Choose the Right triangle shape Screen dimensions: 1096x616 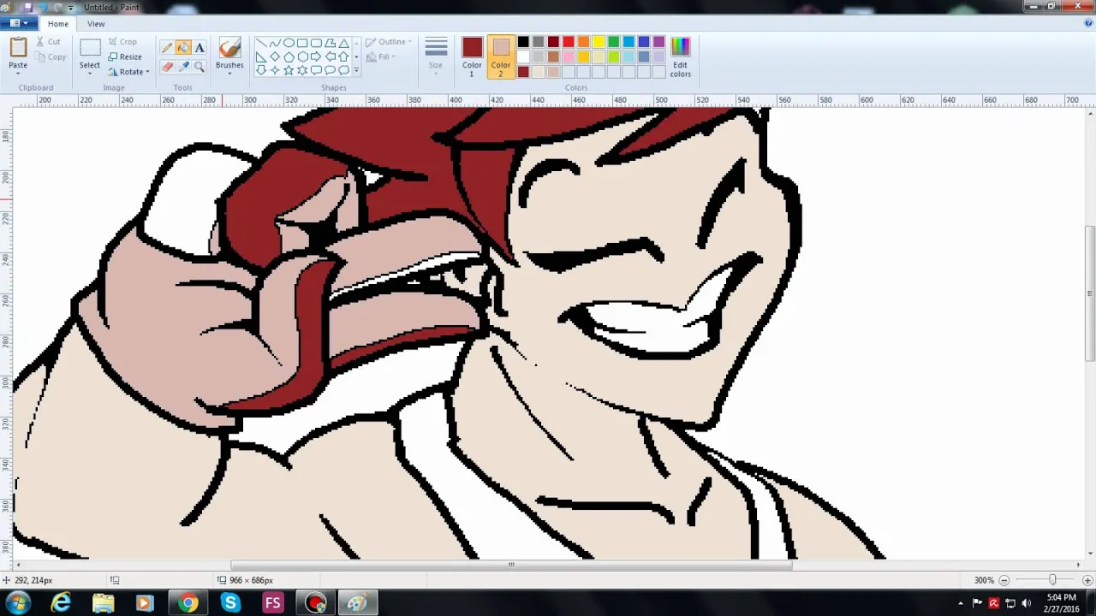click(x=261, y=56)
